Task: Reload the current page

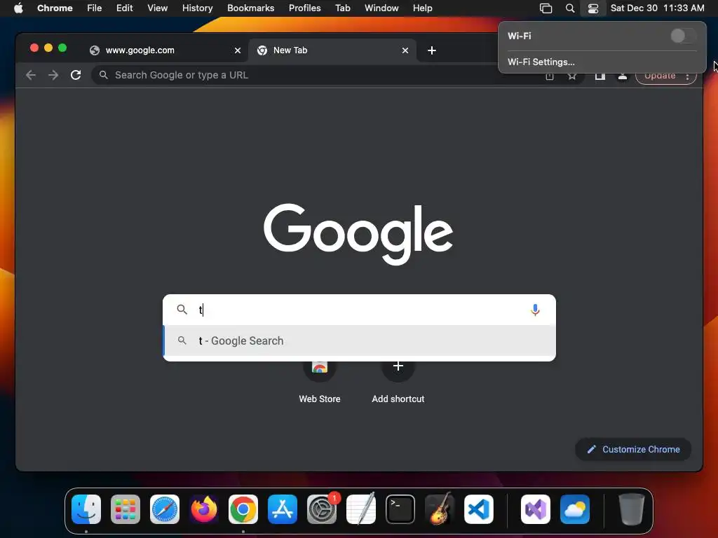Action: pyautogui.click(x=76, y=75)
